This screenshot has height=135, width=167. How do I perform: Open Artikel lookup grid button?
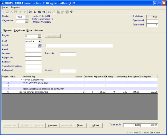(x=40, y=46)
